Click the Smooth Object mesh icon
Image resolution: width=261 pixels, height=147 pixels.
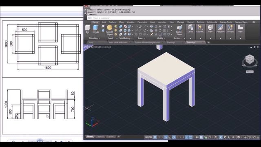(x=110, y=27)
